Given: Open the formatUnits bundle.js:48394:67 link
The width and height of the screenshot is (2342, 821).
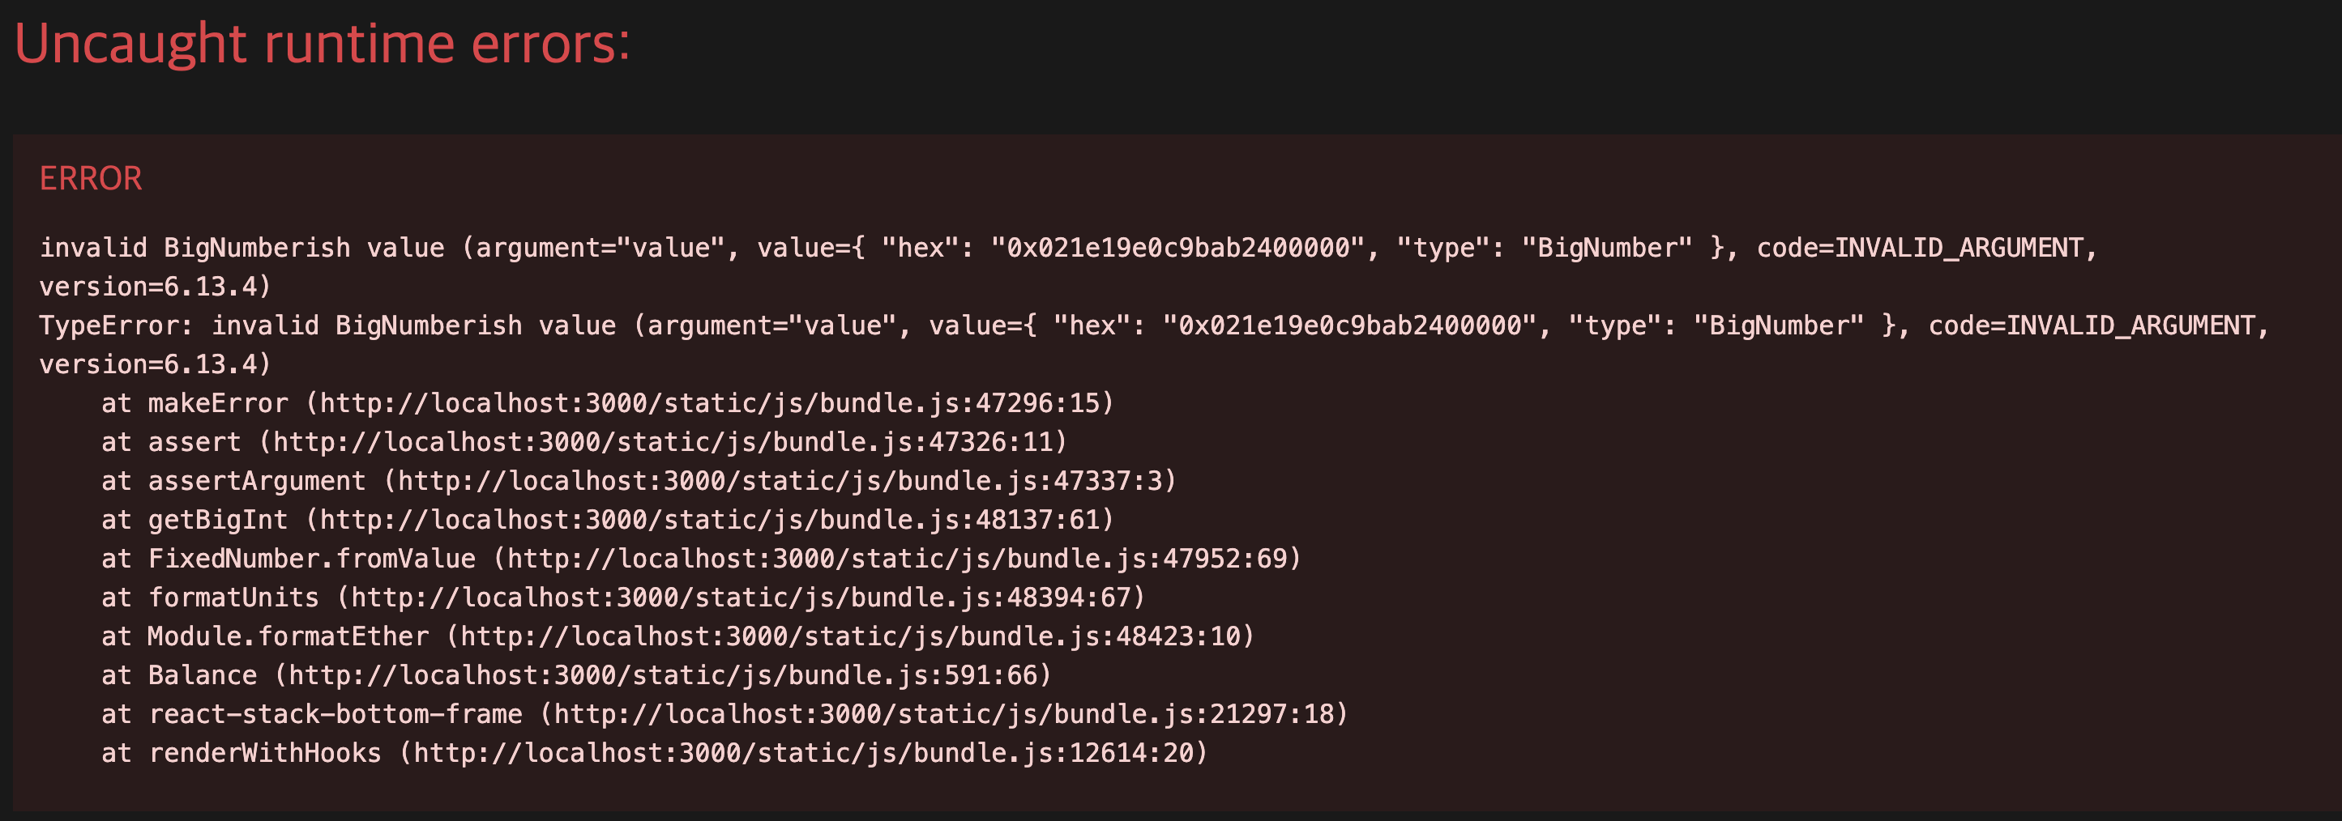Looking at the screenshot, I should point(740,598).
